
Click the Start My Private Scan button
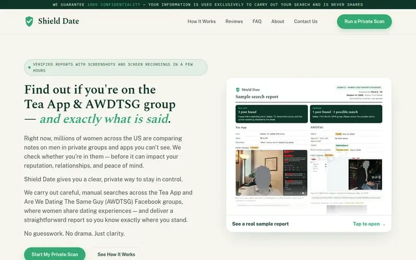click(x=55, y=254)
